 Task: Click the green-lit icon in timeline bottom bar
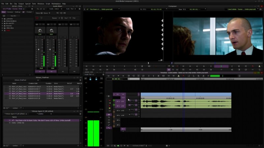coord(118,146)
